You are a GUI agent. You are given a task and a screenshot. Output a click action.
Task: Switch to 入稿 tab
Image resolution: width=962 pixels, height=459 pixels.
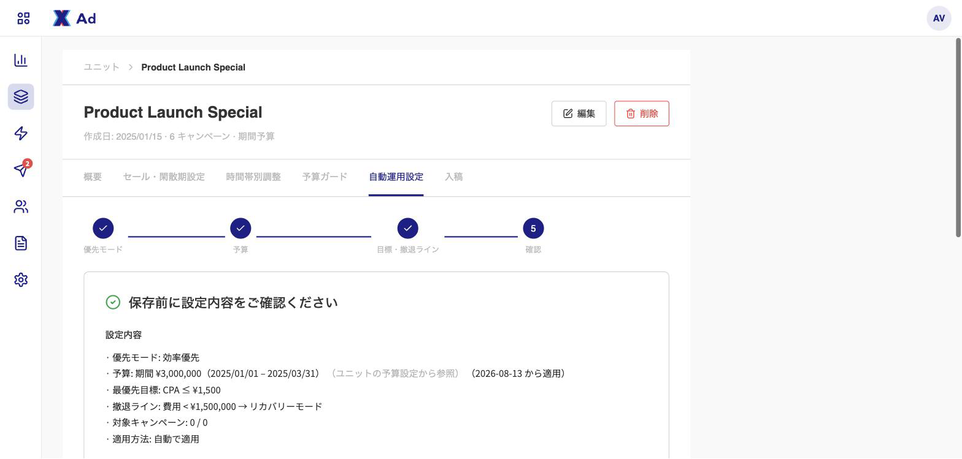[x=453, y=177]
